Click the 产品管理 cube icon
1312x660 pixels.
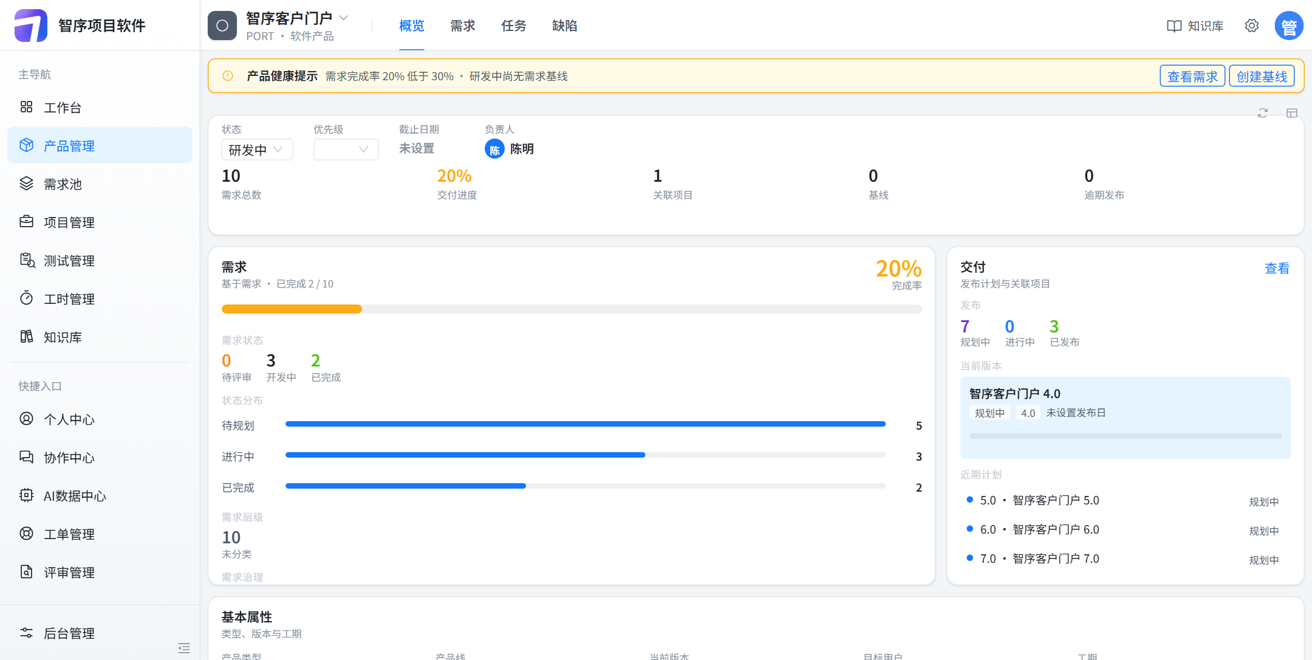coord(26,145)
